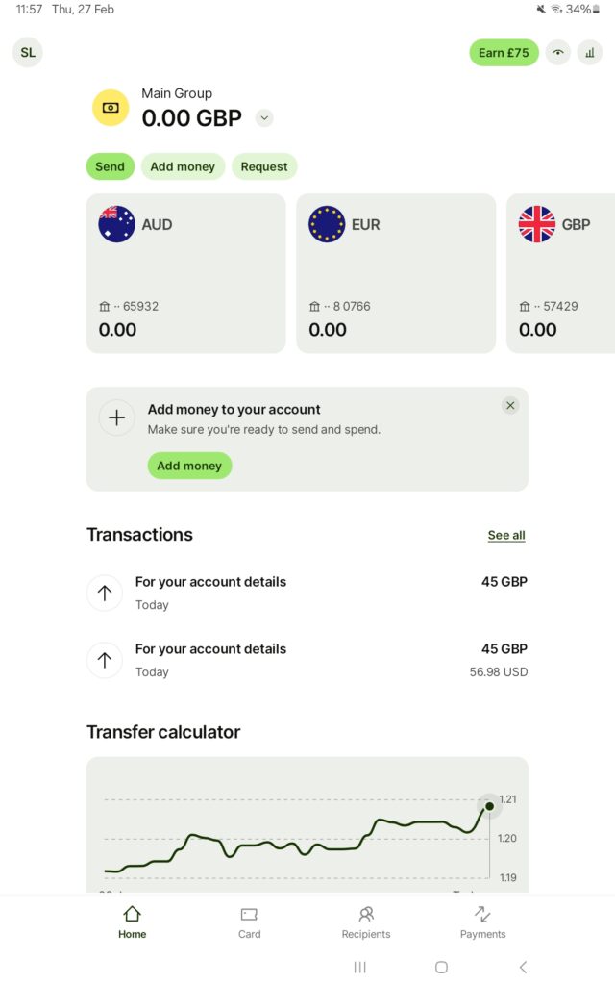615x985 pixels.
Task: Click the See all transactions link
Action: tap(506, 536)
